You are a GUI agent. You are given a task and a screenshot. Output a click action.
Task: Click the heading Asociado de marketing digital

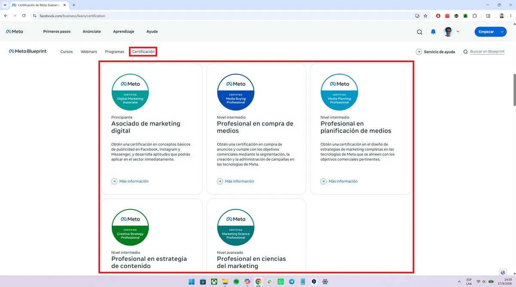coord(146,127)
